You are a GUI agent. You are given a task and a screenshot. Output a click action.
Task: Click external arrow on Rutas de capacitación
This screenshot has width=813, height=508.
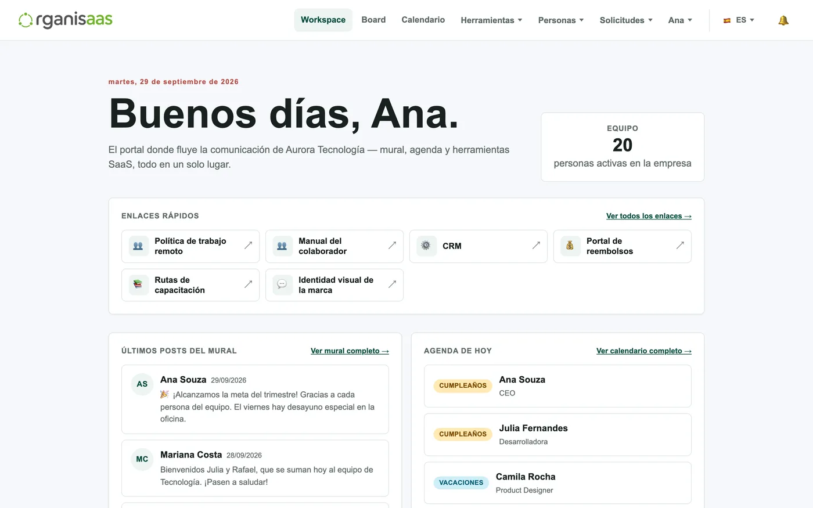tap(248, 284)
